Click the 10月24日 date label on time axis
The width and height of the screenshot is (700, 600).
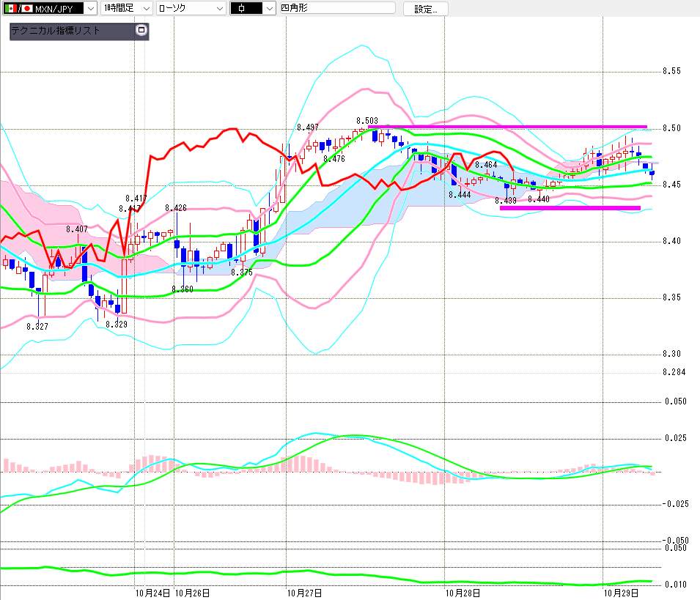tap(152, 593)
